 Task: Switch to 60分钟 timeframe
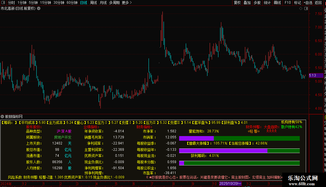[x=72, y=3]
